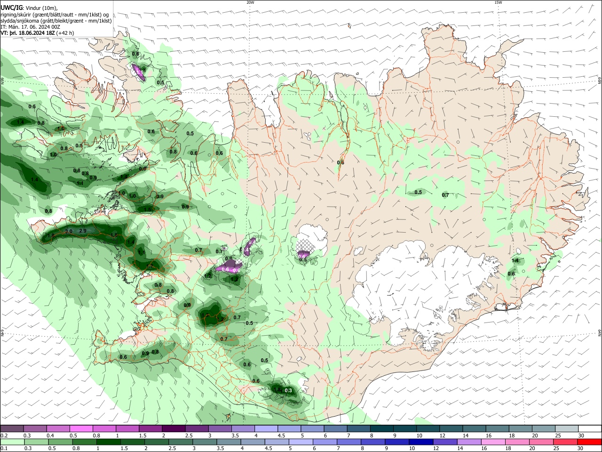Click the 2 grey-green swatch in lower legend
602x452 pixels.
pos(156,442)
